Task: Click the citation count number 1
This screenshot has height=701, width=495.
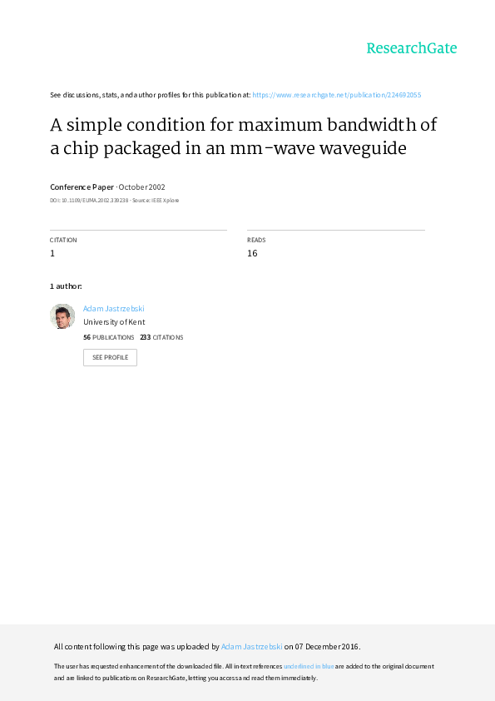Action: (x=52, y=253)
